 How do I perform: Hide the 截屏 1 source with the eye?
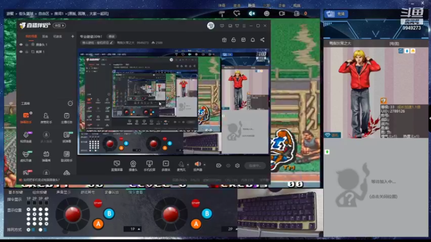click(21, 52)
